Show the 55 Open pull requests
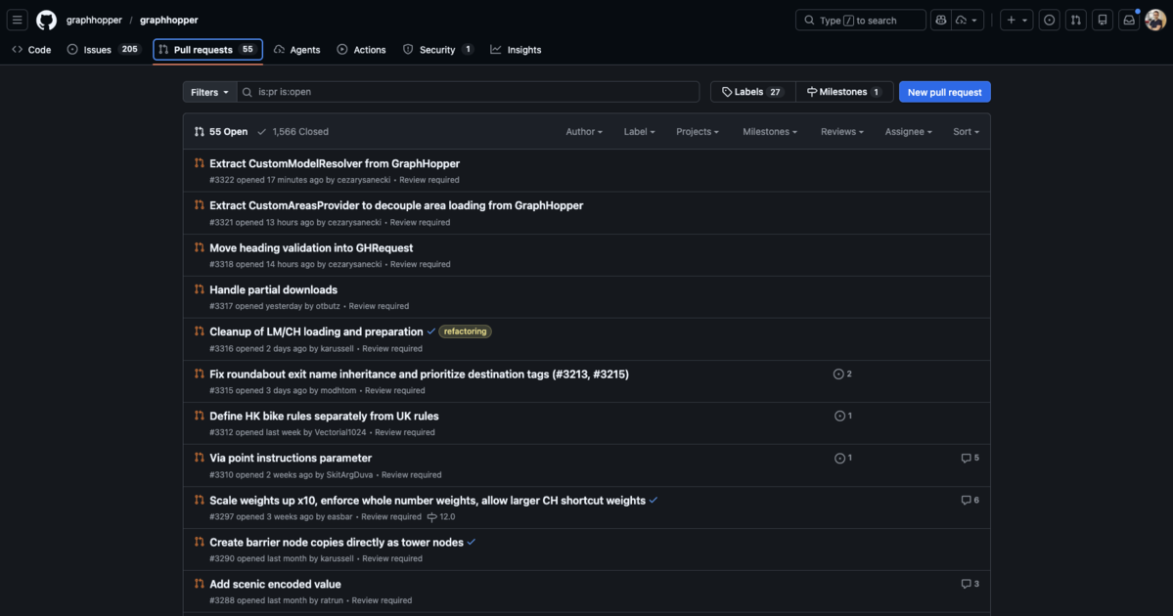The width and height of the screenshot is (1173, 616). point(221,132)
